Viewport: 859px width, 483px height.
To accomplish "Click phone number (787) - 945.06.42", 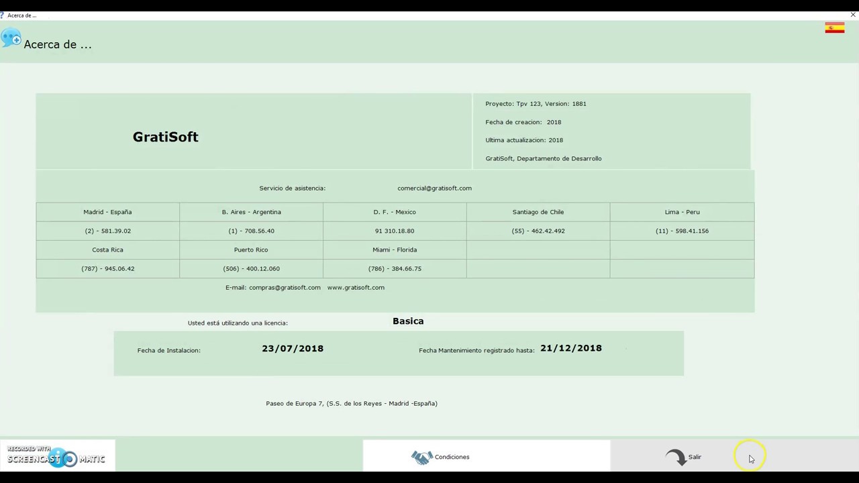I will click(x=107, y=268).
